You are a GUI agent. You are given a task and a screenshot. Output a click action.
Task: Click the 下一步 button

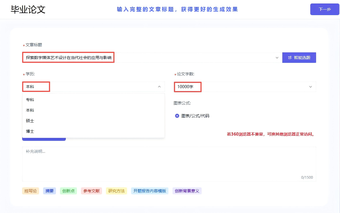(325, 9)
